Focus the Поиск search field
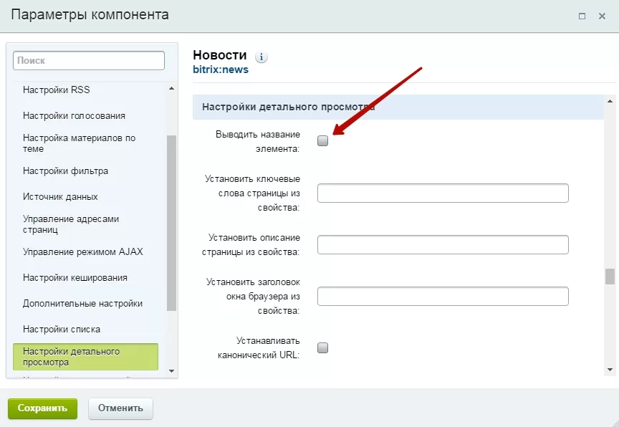The height and width of the screenshot is (427, 619). coord(88,61)
